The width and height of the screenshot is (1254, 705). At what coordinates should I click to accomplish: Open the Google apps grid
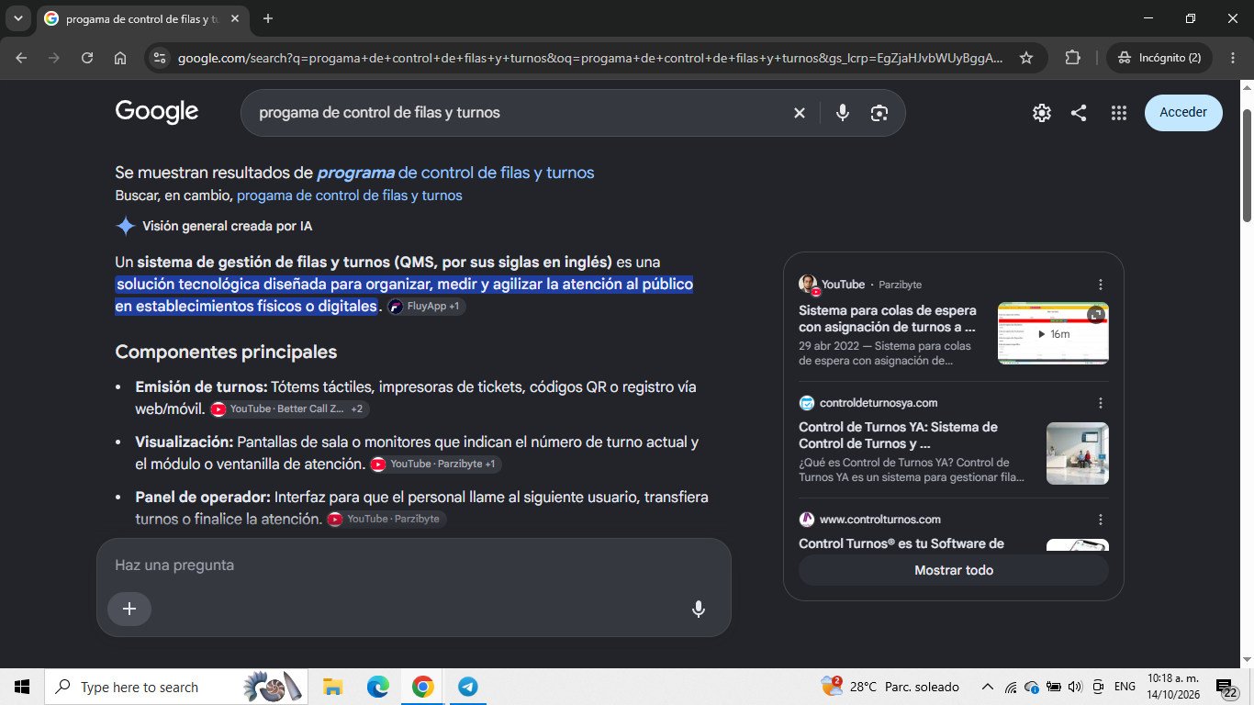(1118, 113)
